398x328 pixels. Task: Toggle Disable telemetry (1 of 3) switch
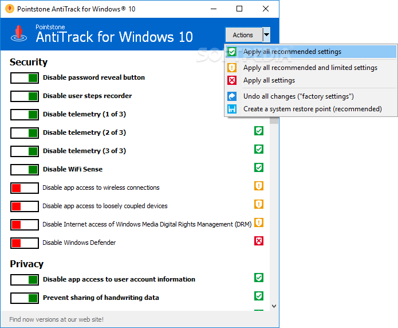[x=25, y=115]
